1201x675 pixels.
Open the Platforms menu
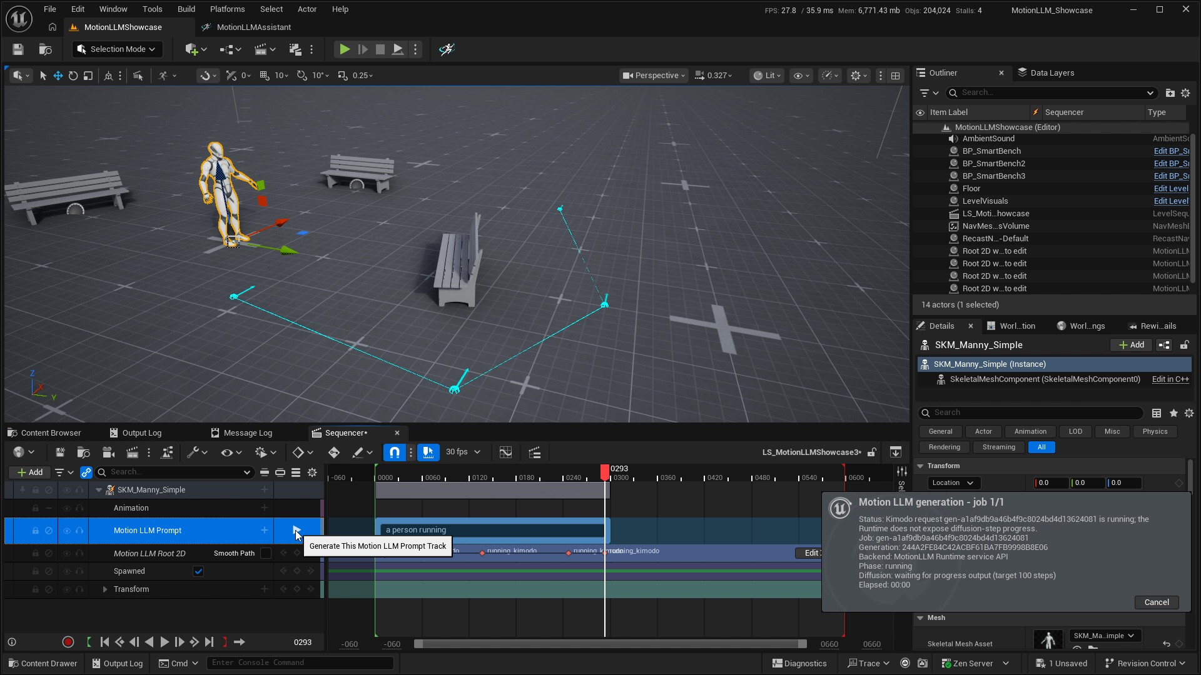[227, 9]
